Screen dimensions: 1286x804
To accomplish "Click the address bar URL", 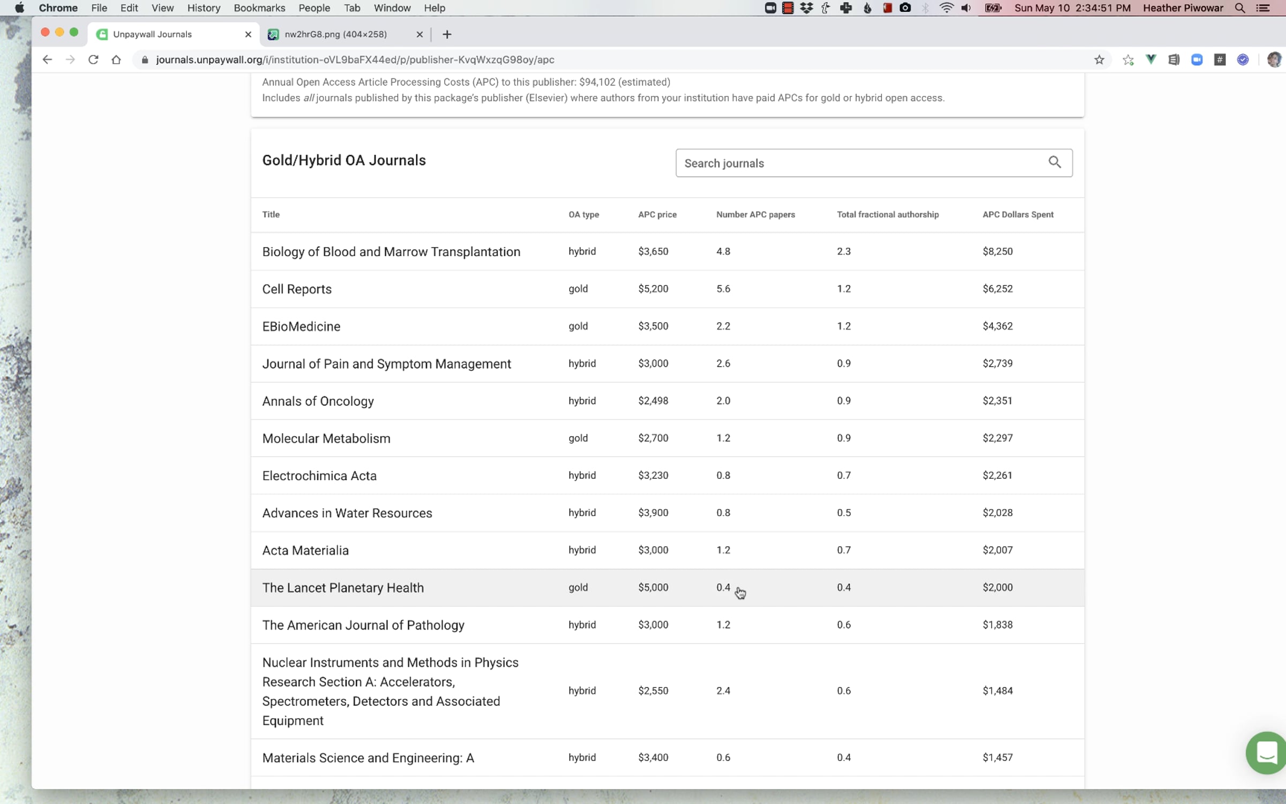I will point(355,59).
